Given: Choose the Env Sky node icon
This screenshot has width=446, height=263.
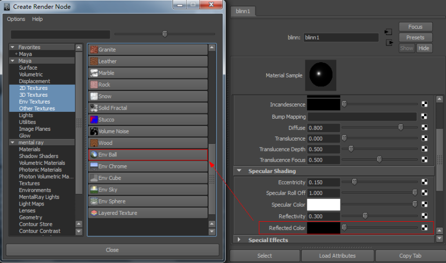Looking at the screenshot, I should coord(94,190).
